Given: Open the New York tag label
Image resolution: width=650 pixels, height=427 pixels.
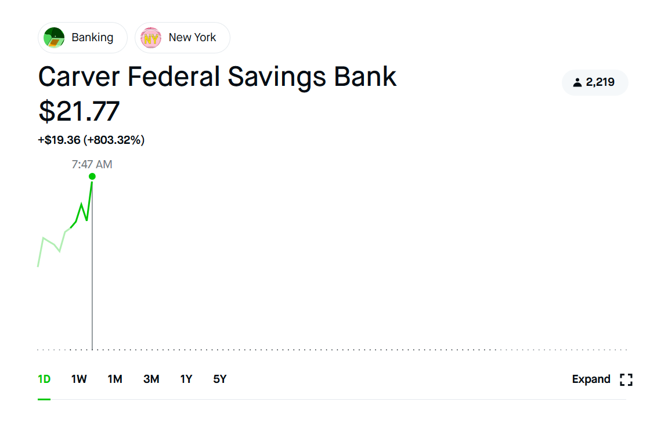Looking at the screenshot, I should tap(192, 38).
